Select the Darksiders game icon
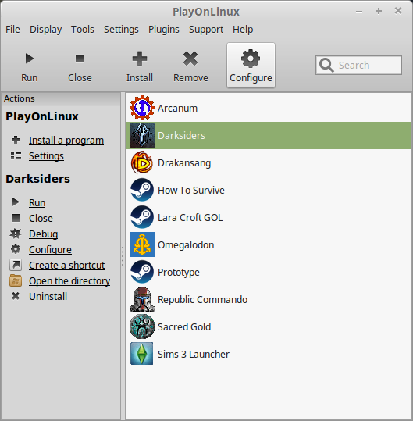 click(x=142, y=135)
